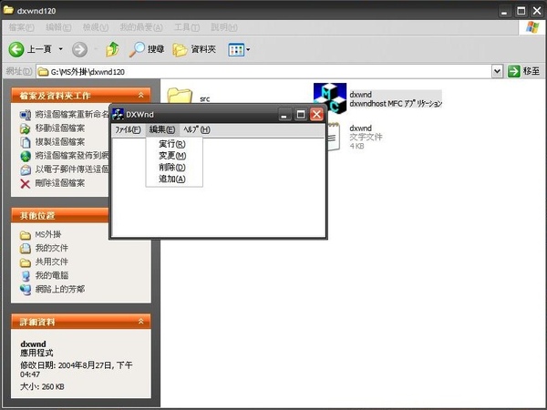547x410 pixels.
Task: Open MS外掛 folder link in 其他位置
Action: click(48, 235)
